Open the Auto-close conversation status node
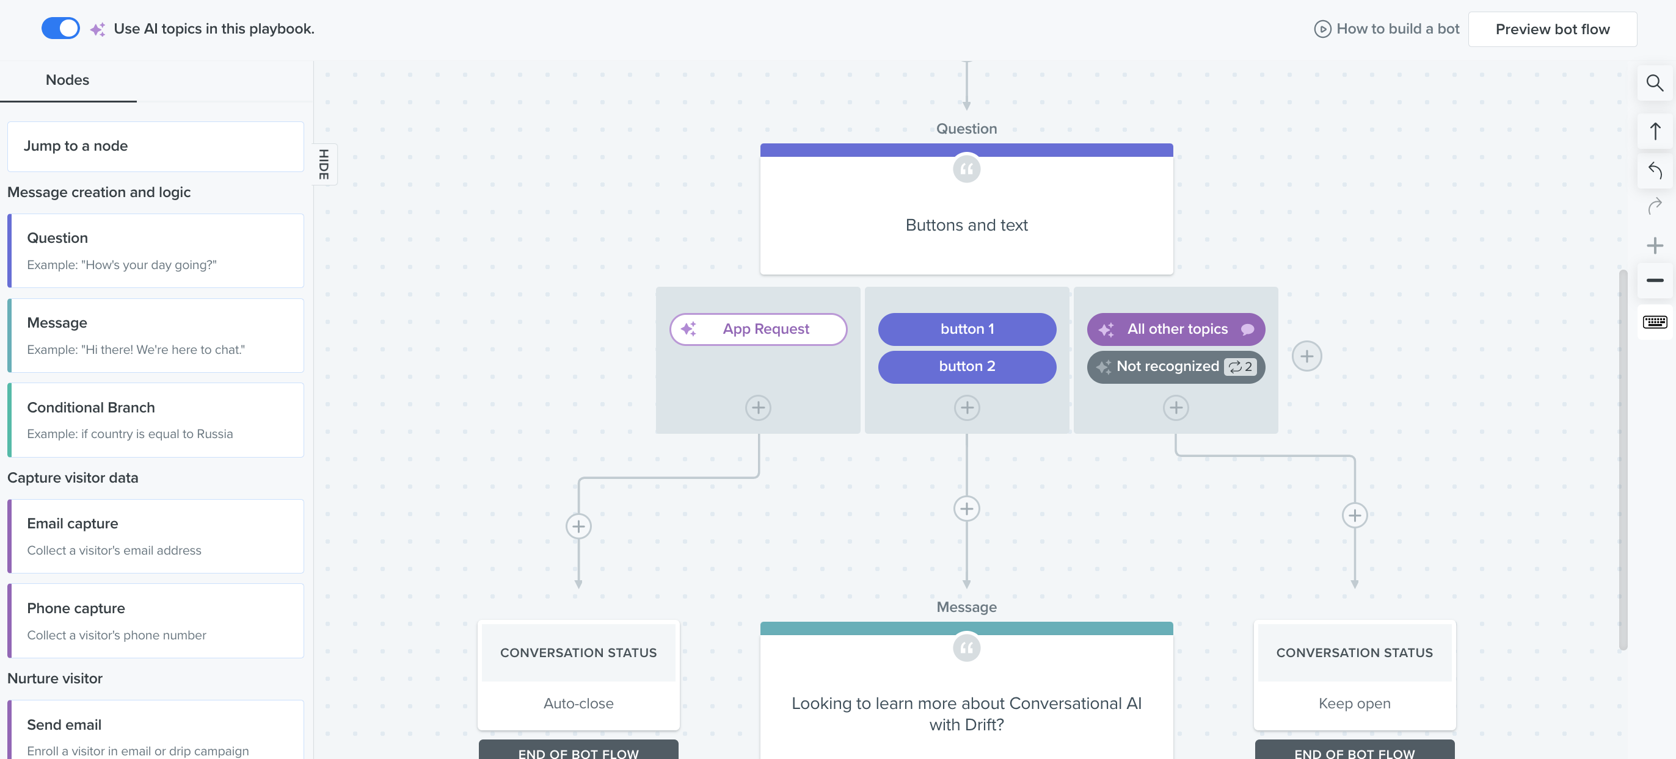 (578, 676)
